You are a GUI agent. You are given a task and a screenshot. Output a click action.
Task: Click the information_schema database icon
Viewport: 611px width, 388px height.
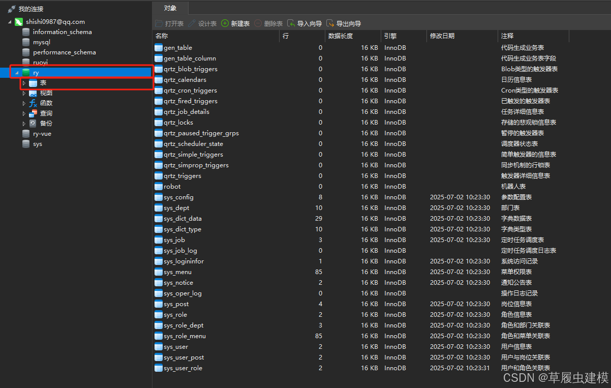pyautogui.click(x=26, y=32)
